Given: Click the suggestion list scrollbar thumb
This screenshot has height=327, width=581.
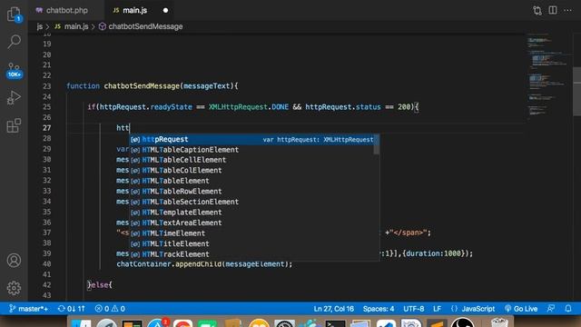Looking at the screenshot, I should pyautogui.click(x=377, y=144).
